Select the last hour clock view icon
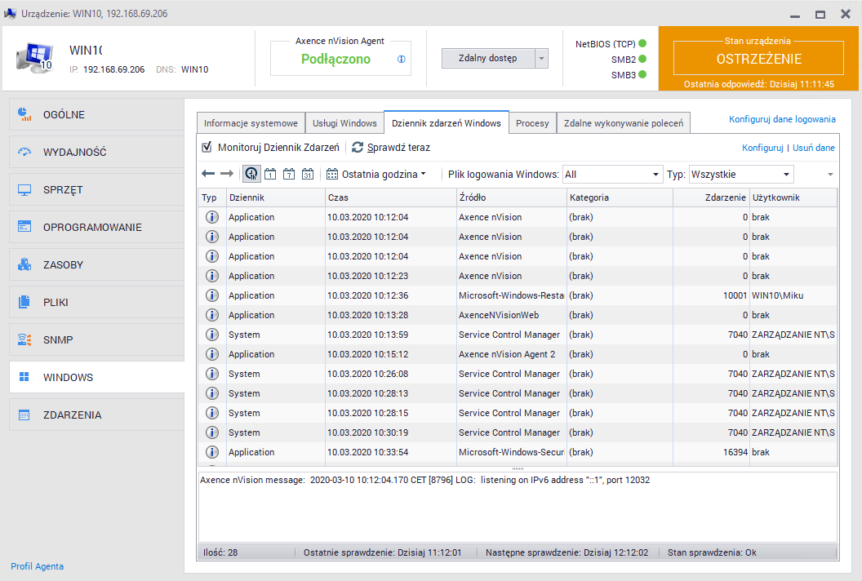 251,174
